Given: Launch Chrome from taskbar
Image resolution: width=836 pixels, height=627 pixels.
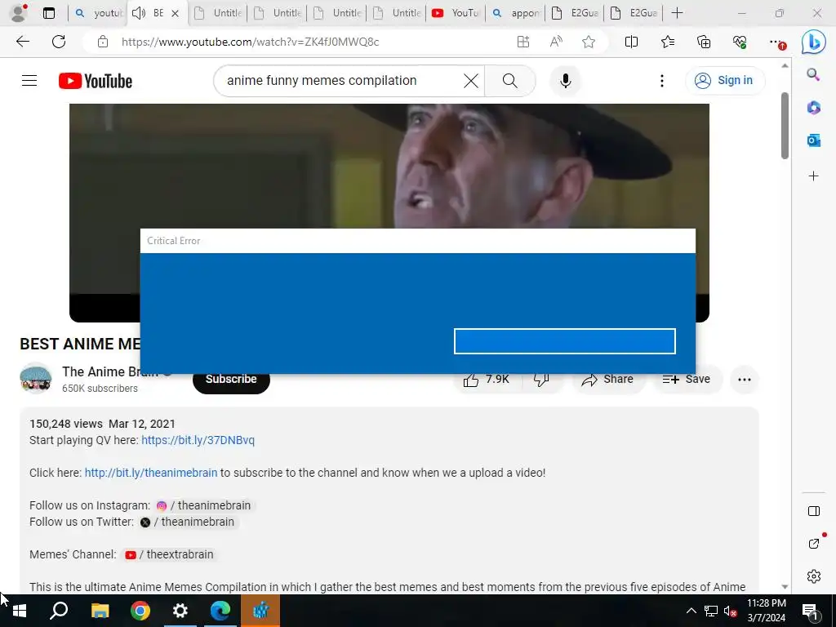Looking at the screenshot, I should click(140, 611).
